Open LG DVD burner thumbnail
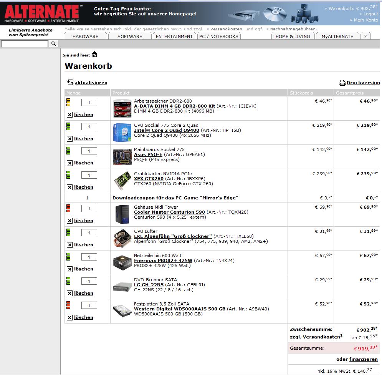This screenshot has width=382, height=375. [122, 287]
